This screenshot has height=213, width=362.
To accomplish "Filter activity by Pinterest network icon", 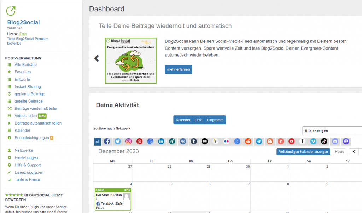I will coord(140,142).
